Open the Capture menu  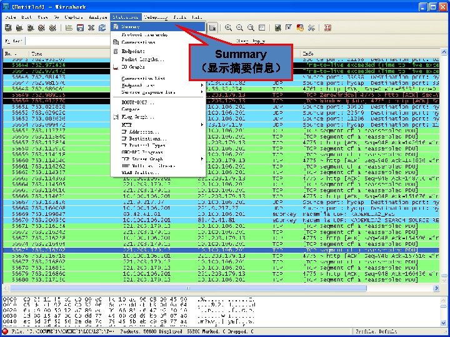coord(74,17)
